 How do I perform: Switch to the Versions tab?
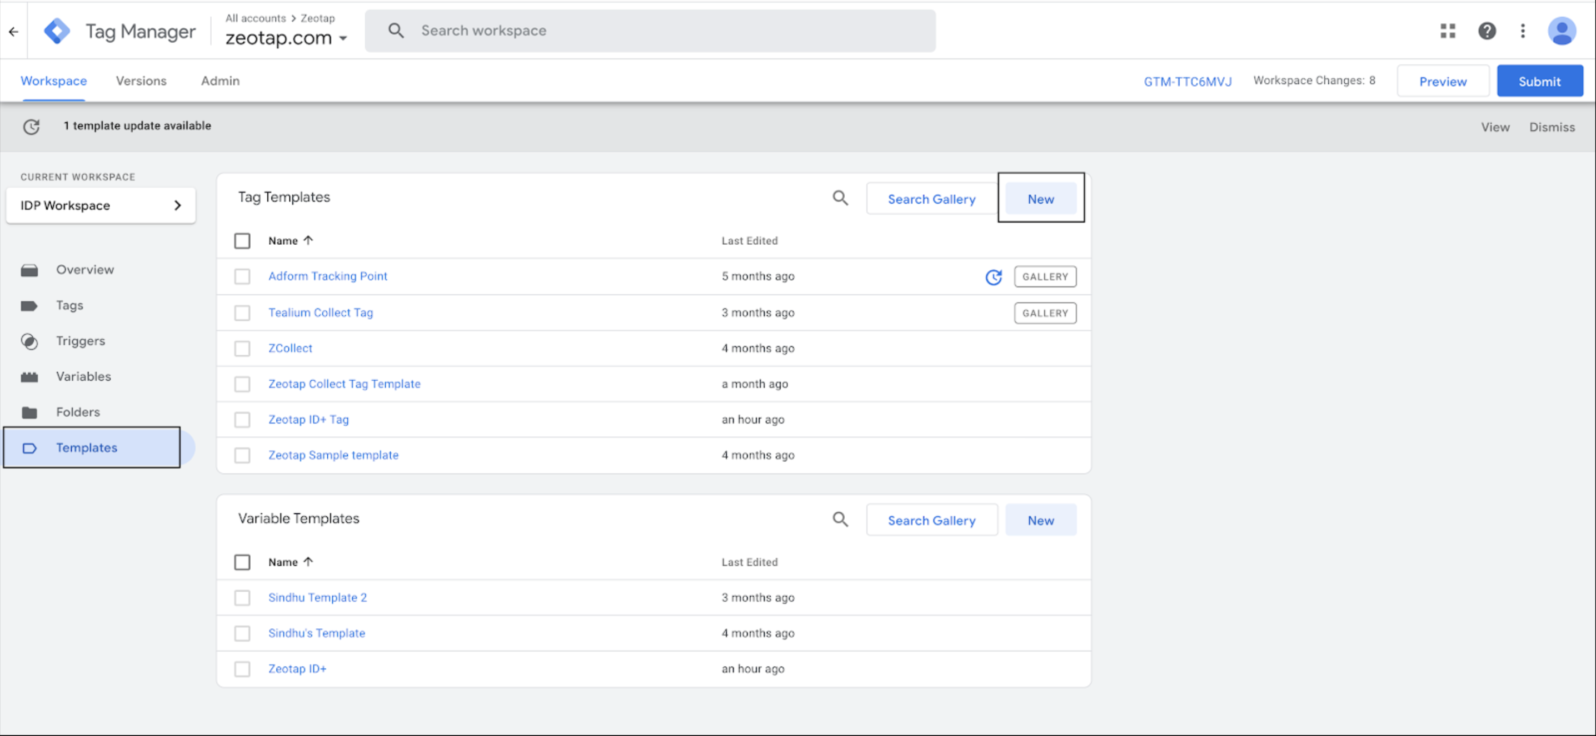click(141, 81)
